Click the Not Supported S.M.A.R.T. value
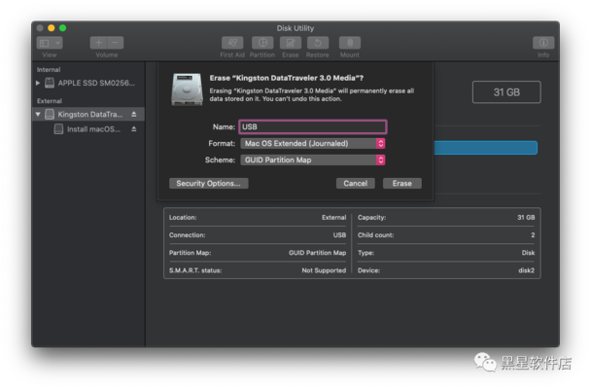 pyautogui.click(x=324, y=270)
